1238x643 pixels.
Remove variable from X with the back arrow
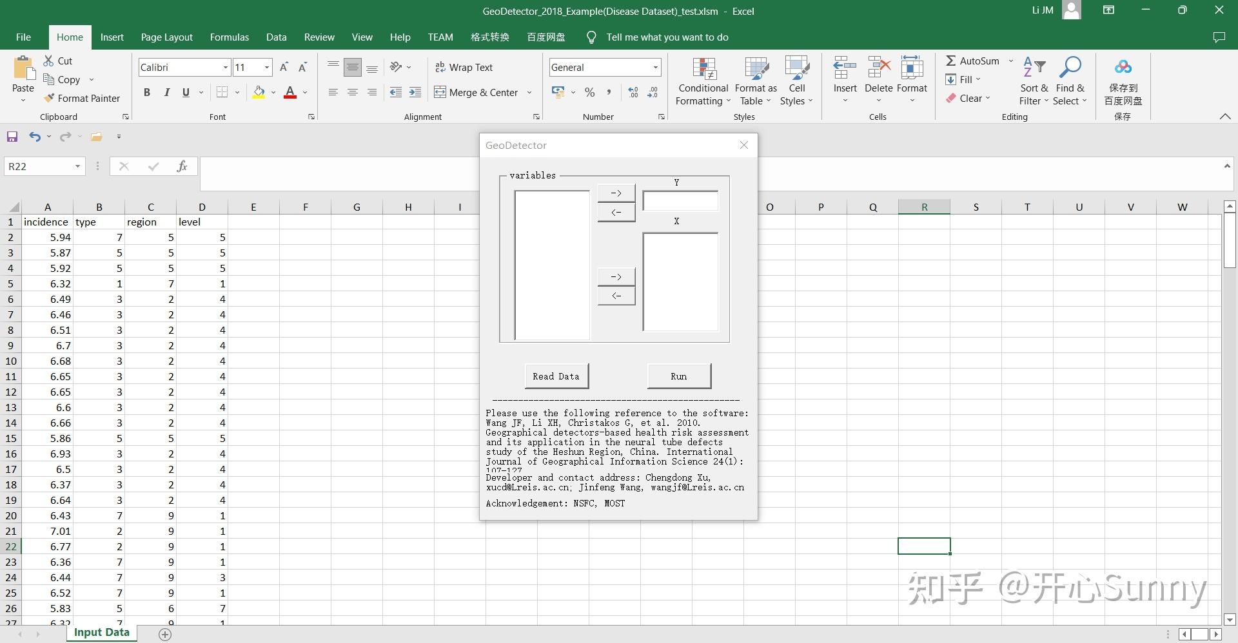616,296
